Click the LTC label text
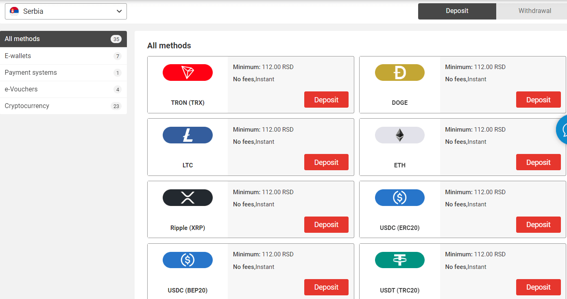 pyautogui.click(x=188, y=165)
